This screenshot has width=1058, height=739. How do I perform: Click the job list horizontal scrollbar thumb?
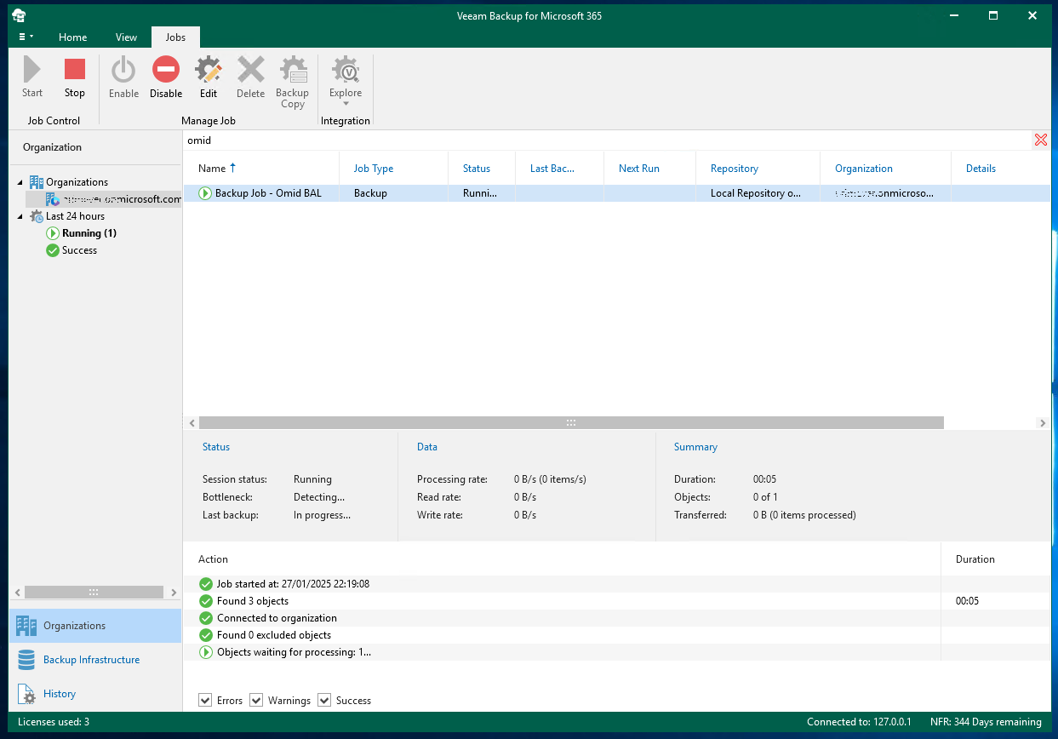571,423
